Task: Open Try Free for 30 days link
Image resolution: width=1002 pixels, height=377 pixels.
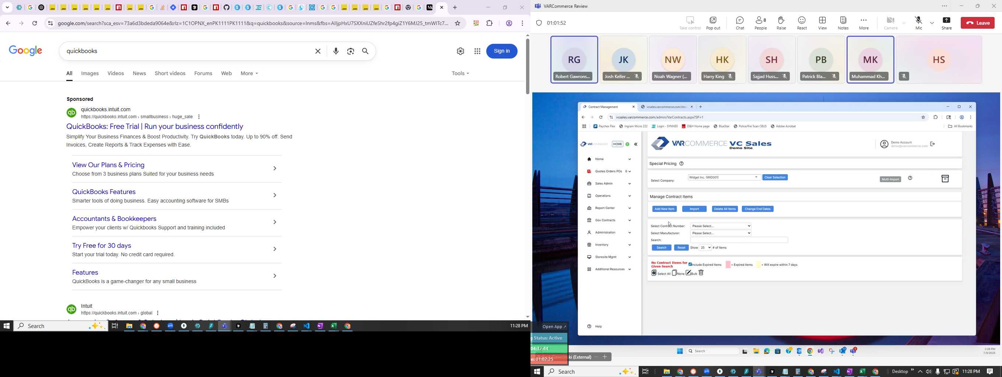Action: 102,246
